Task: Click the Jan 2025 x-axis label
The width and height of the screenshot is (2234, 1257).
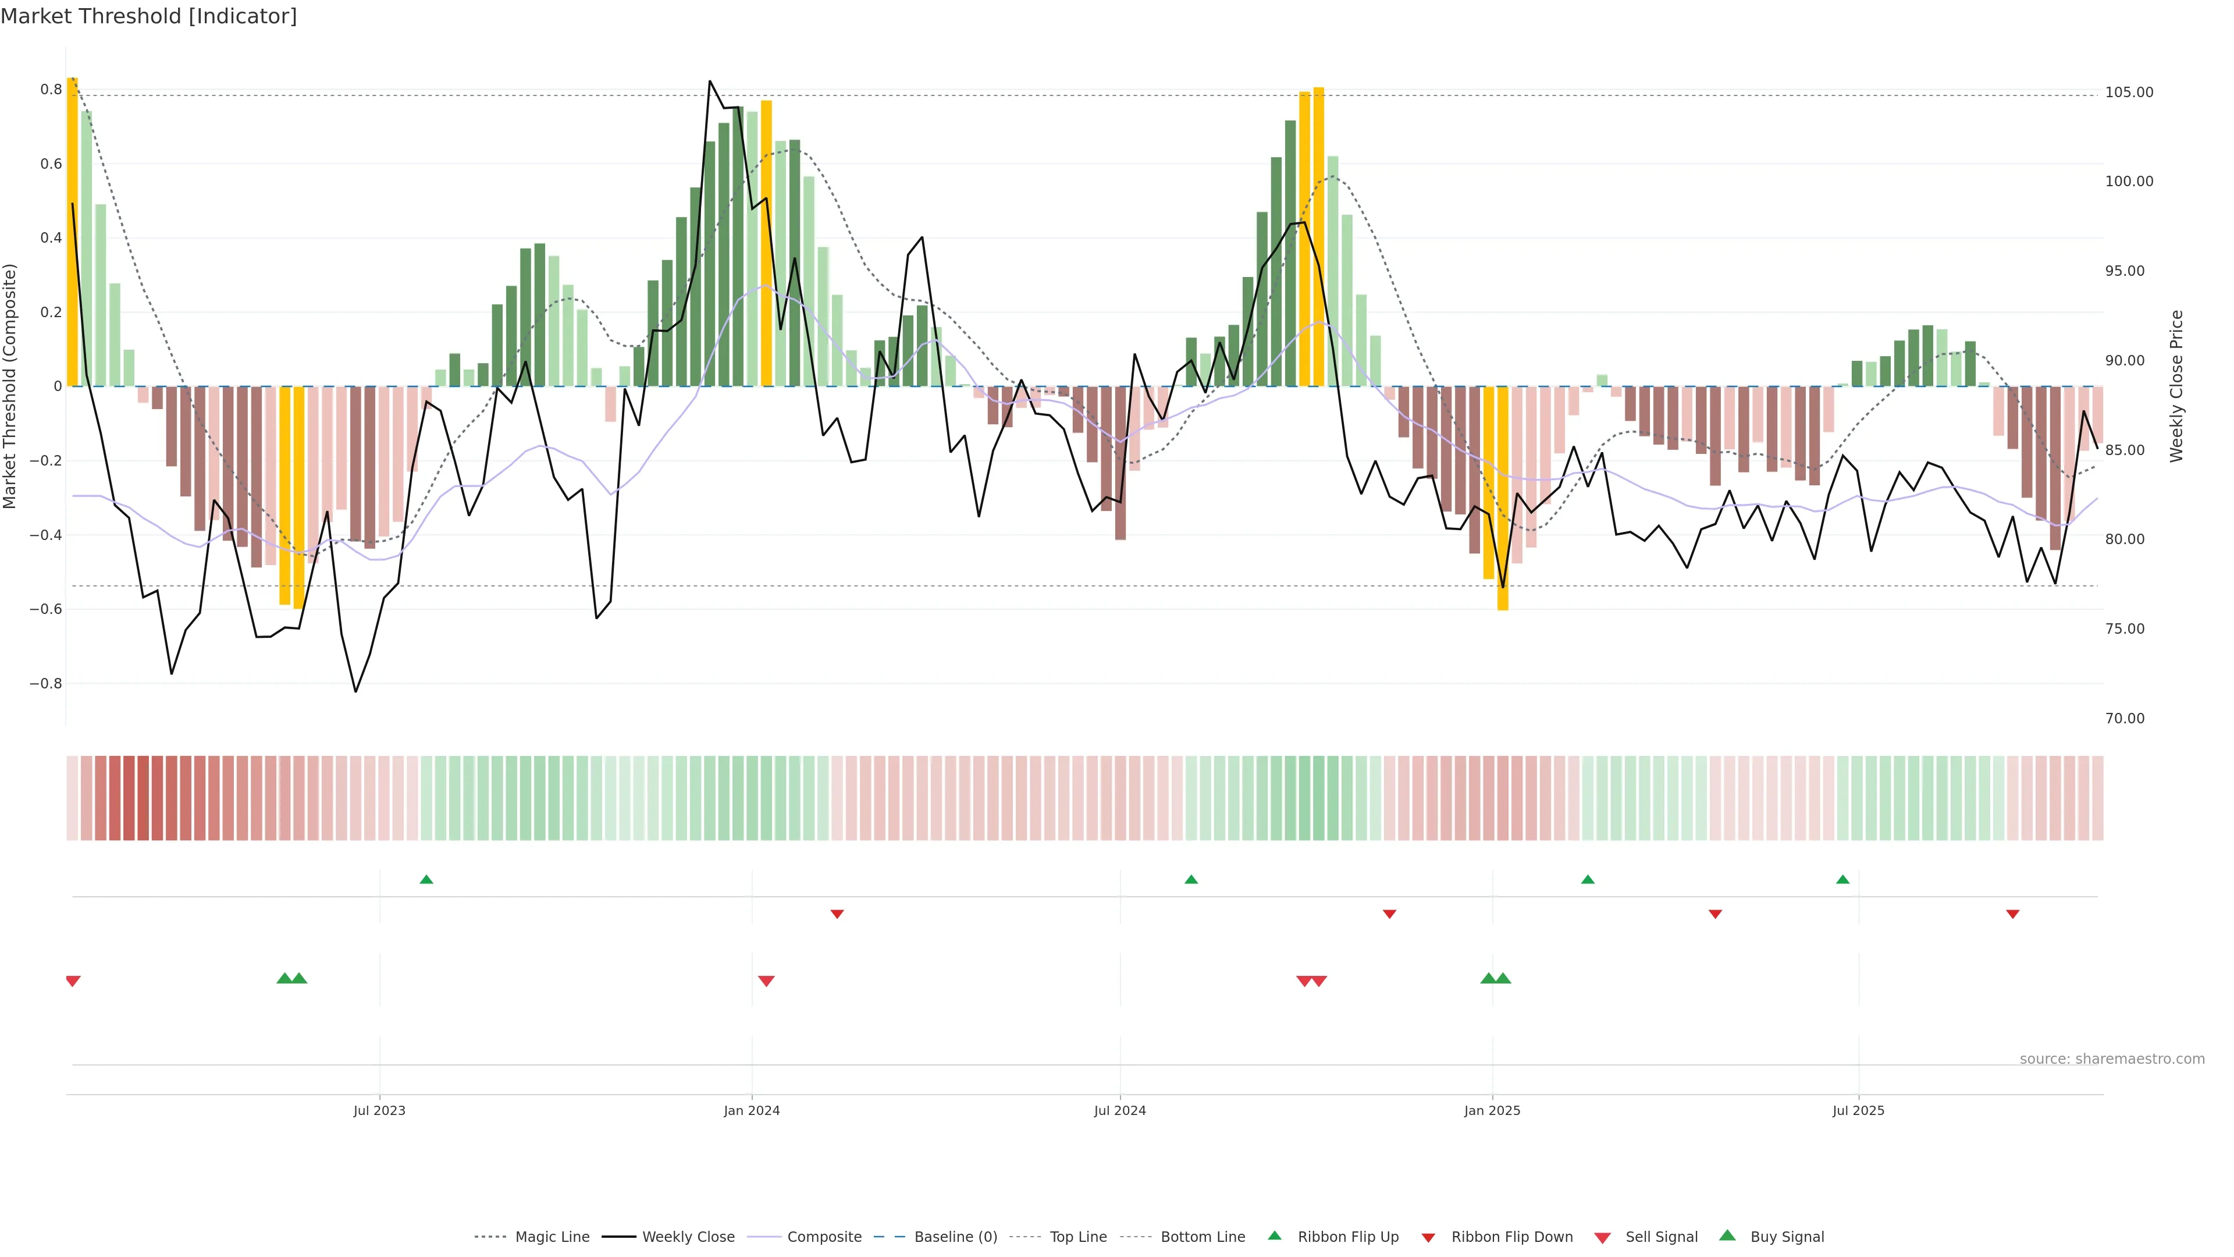Action: click(x=1492, y=1110)
